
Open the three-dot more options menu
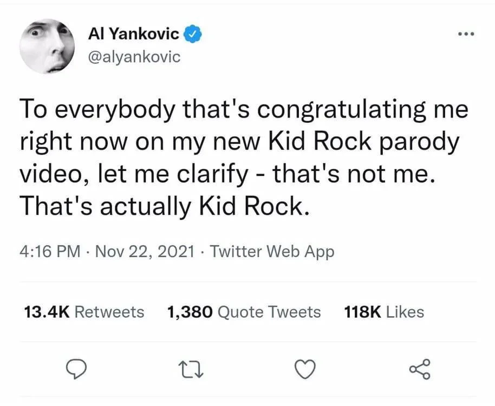pyautogui.click(x=466, y=34)
